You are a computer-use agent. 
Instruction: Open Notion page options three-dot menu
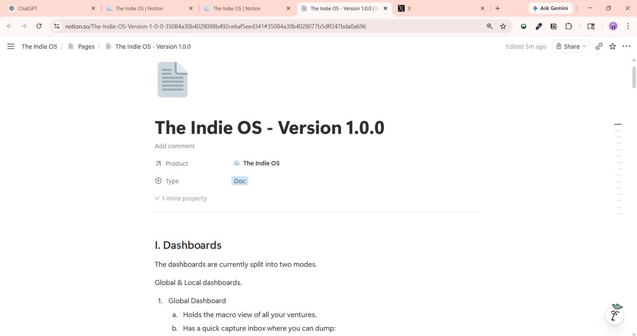(626, 47)
